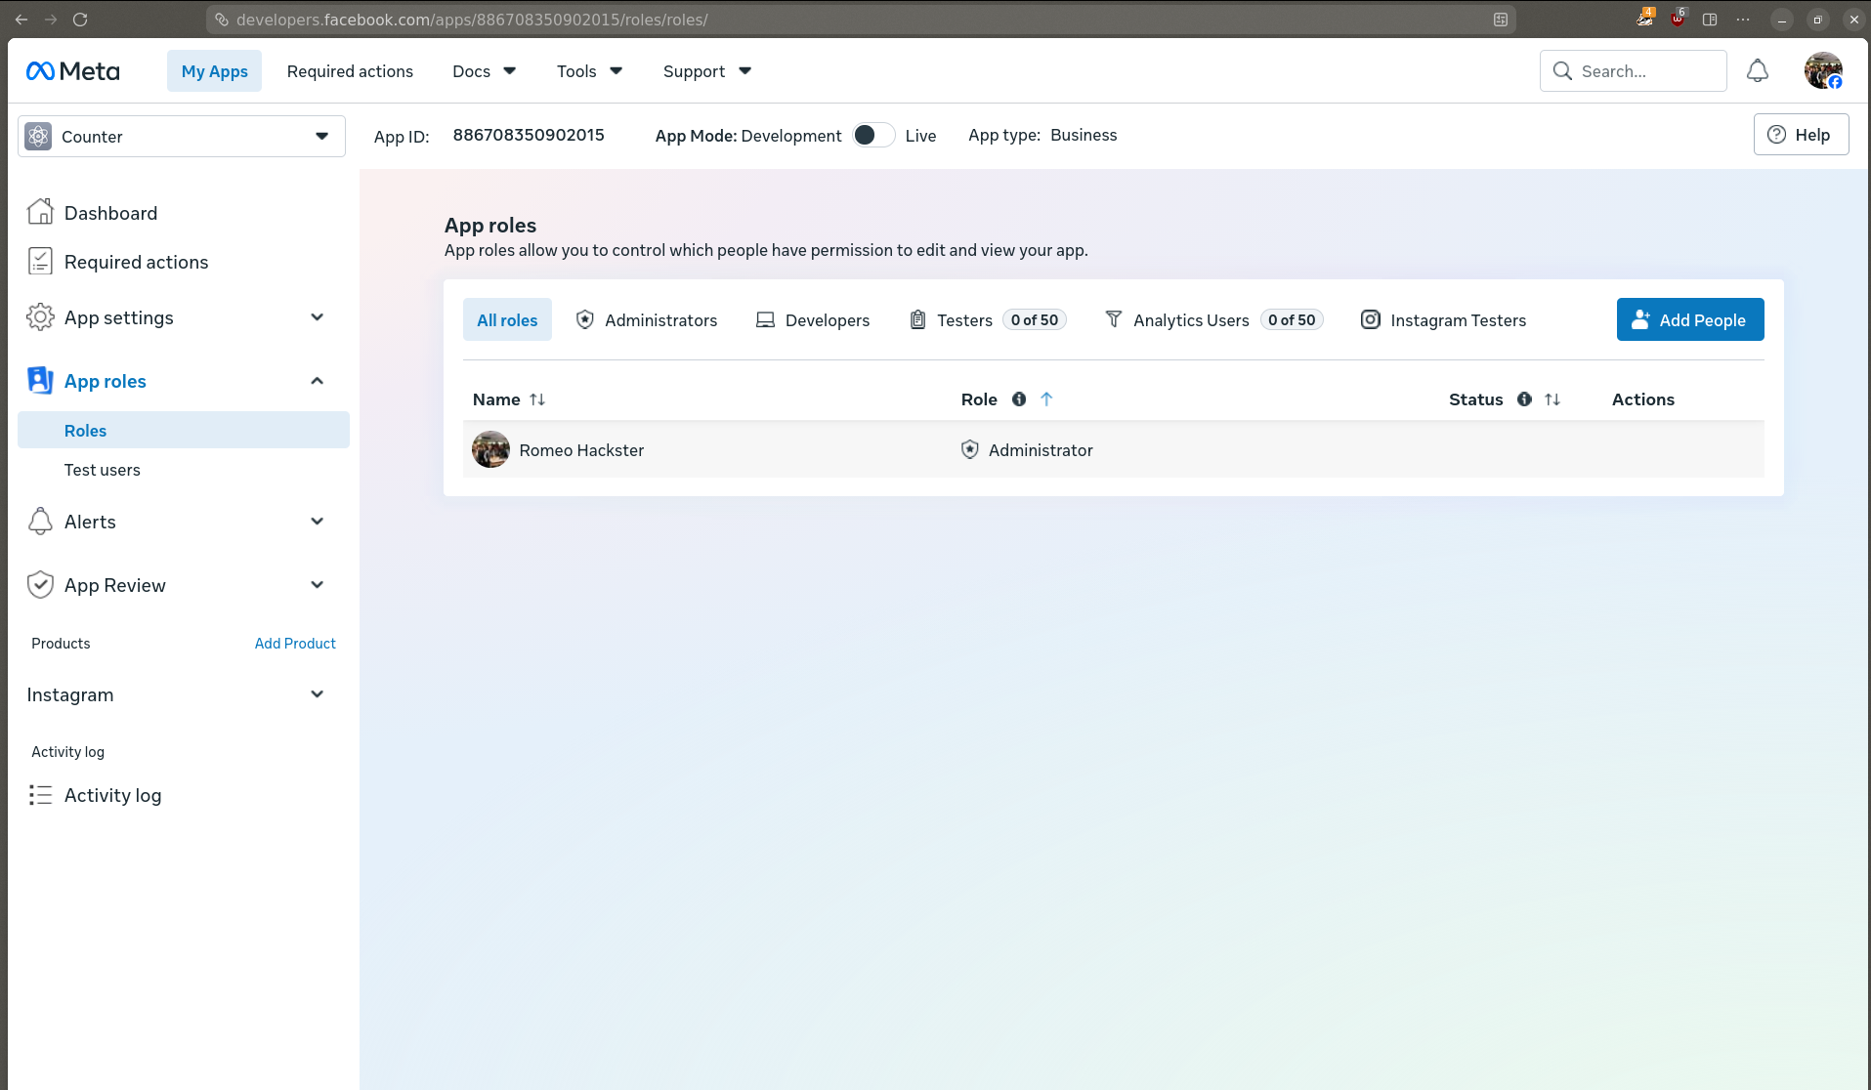Image resolution: width=1871 pixels, height=1090 pixels.
Task: Click in the Search field
Action: pyautogui.click(x=1634, y=71)
